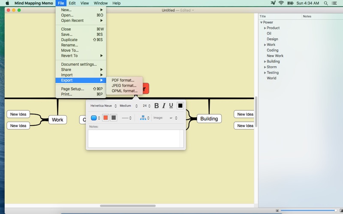Open the Open Recent submenu
Screen dimensions: 343x214
coord(81,21)
